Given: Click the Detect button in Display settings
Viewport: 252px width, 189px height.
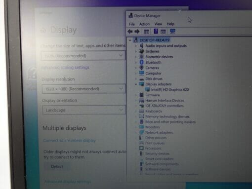Looking at the screenshot, I should tap(57, 166).
